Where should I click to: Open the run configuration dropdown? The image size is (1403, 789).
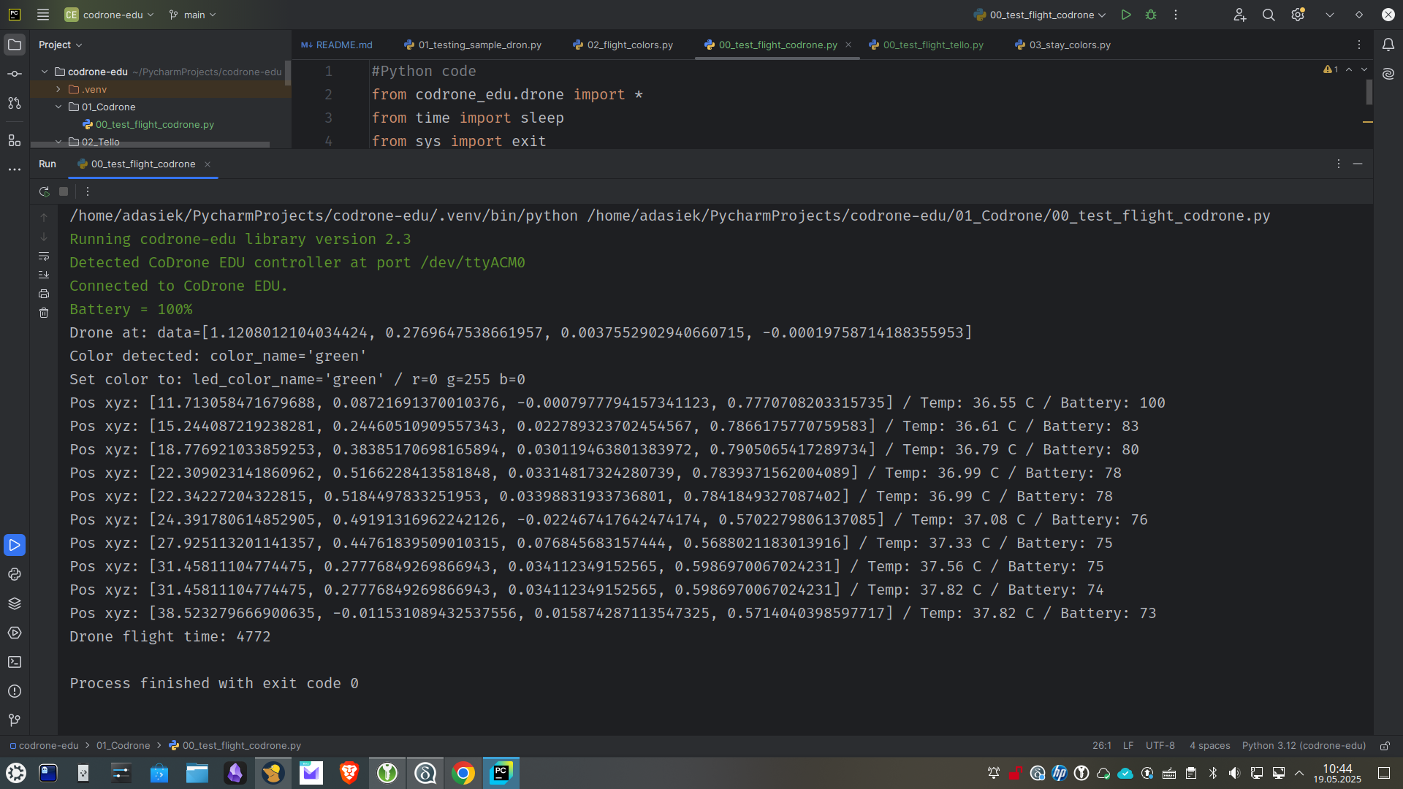(1041, 15)
